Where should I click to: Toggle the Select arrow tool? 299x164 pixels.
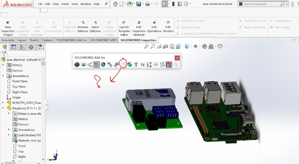point(164,4)
